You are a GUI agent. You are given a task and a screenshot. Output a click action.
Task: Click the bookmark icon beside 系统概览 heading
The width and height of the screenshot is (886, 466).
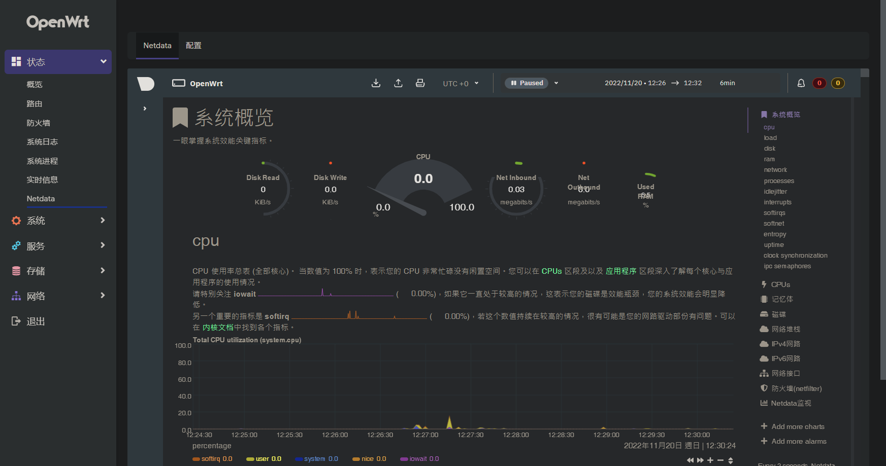180,118
